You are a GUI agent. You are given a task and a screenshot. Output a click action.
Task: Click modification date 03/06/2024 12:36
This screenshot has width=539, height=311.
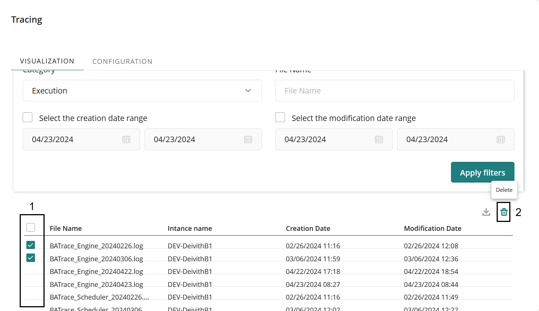pos(431,259)
